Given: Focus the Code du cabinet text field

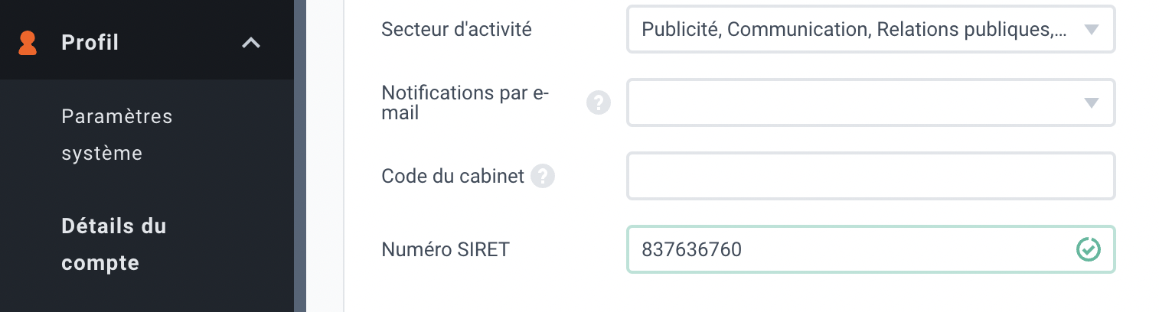Looking at the screenshot, I should [870, 176].
